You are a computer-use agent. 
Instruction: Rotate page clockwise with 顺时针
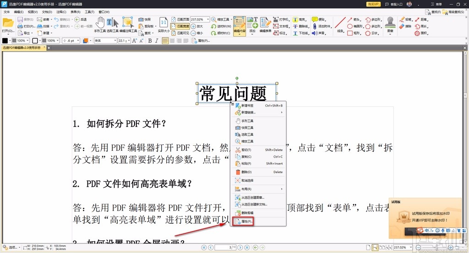(x=221, y=33)
